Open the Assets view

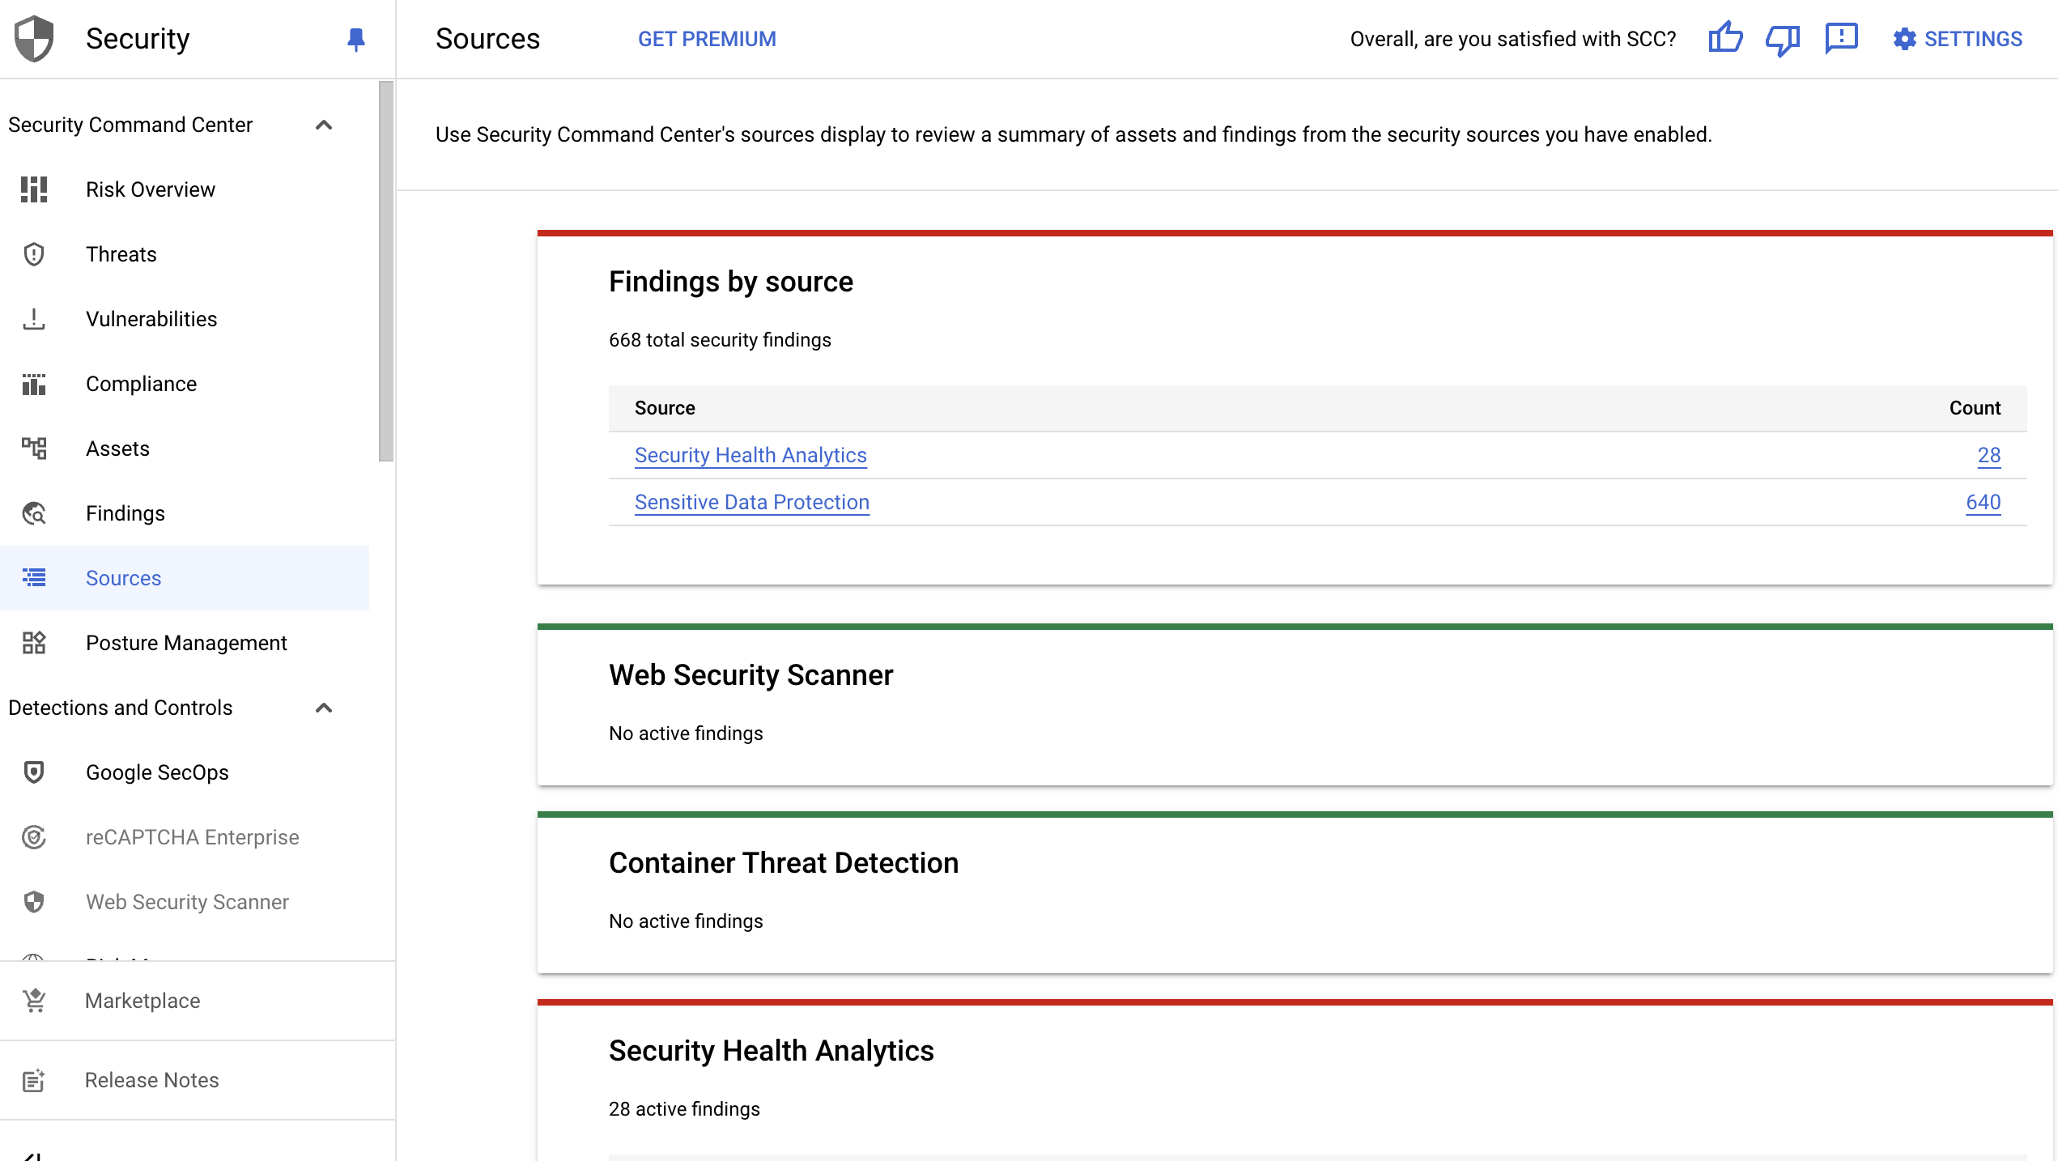tap(117, 448)
